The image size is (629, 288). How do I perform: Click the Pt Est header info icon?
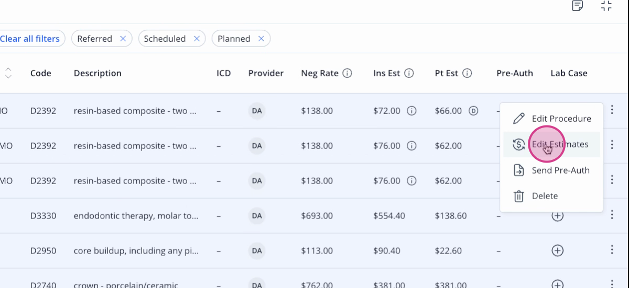pos(468,73)
